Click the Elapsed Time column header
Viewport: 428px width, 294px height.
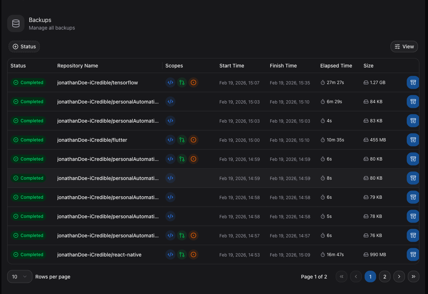click(x=336, y=66)
